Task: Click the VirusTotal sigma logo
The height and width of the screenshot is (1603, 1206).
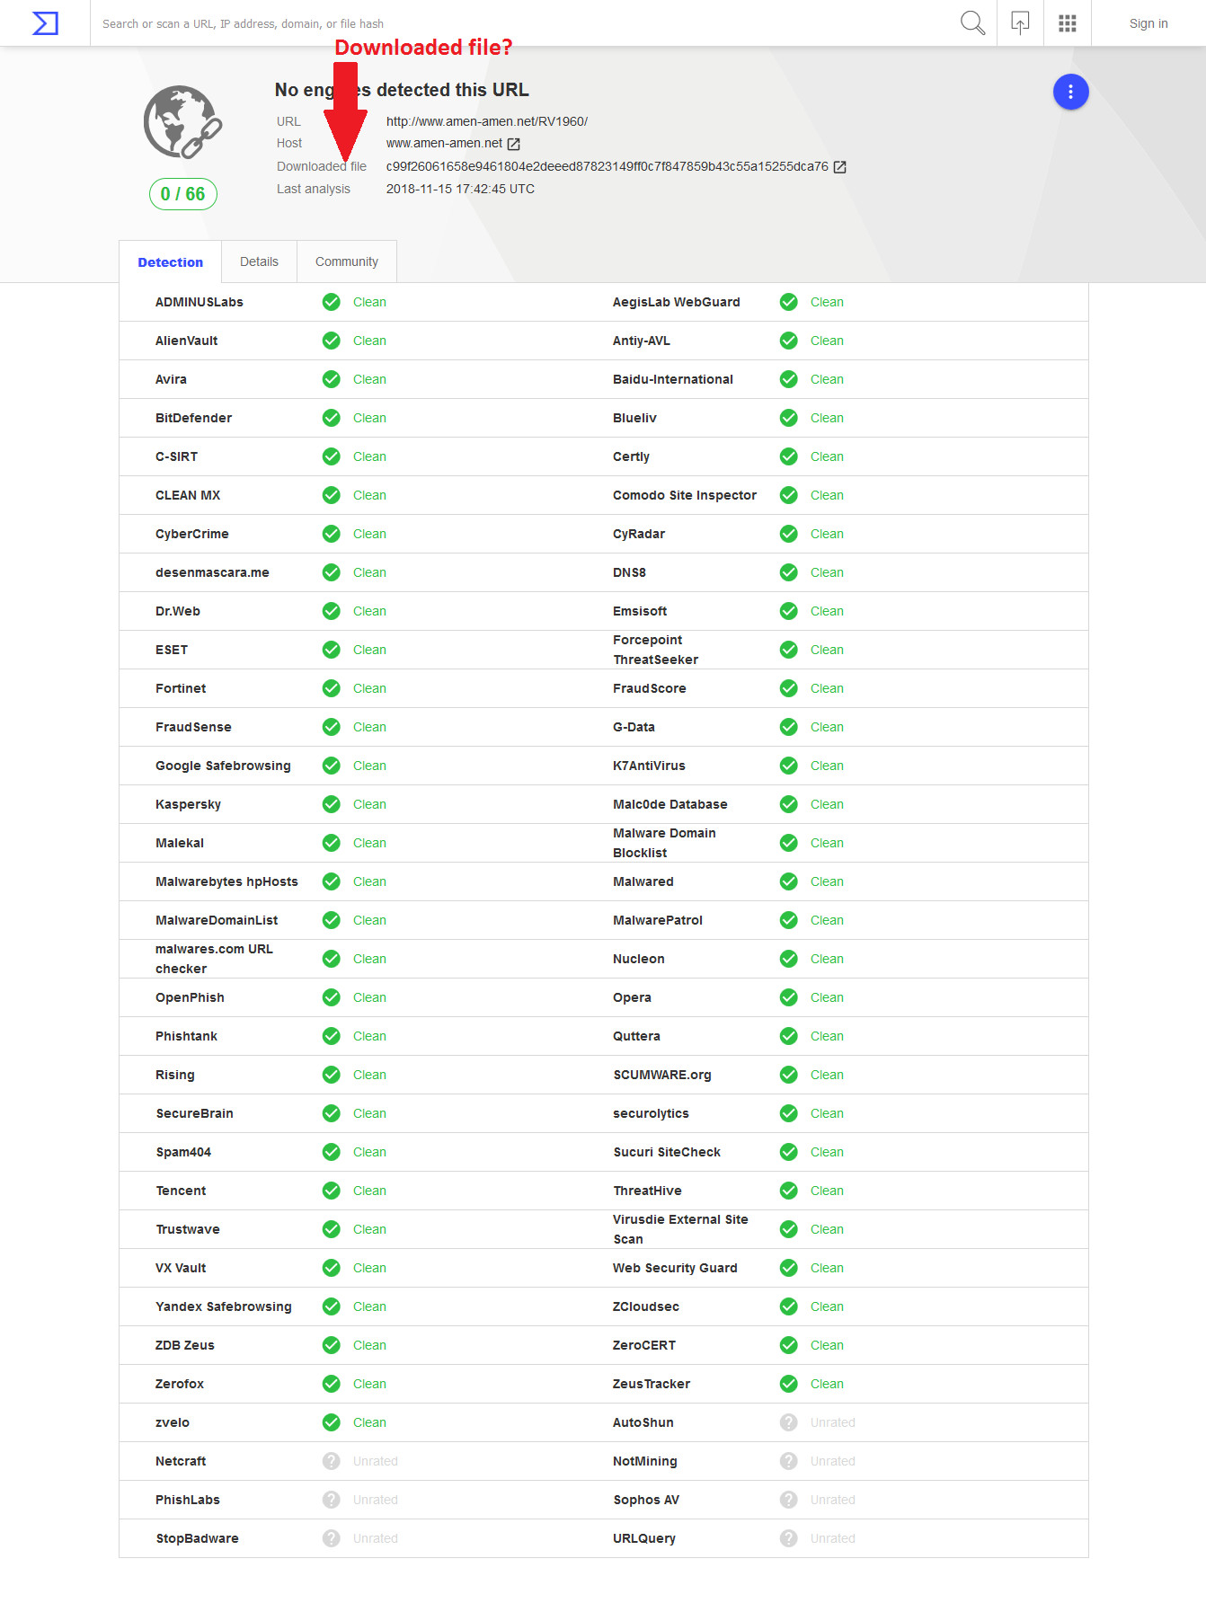Action: pos(45,23)
